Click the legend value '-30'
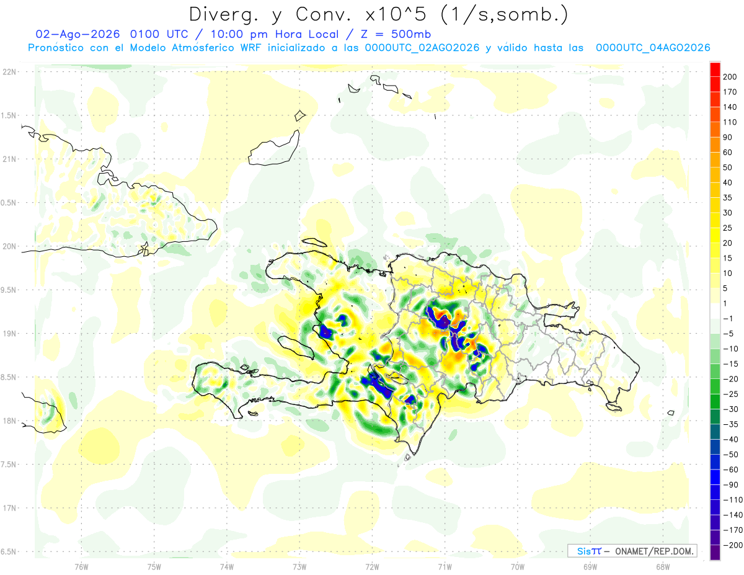Screen dimensions: 744x575 [x=730, y=409]
